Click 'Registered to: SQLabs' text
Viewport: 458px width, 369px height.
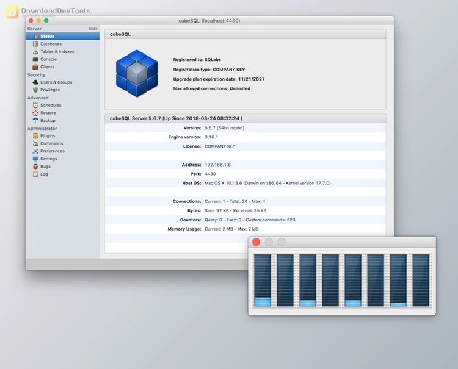(197, 60)
